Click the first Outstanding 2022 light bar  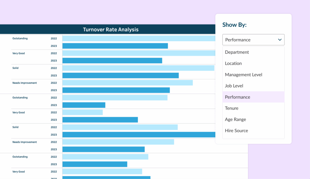pos(139,38)
